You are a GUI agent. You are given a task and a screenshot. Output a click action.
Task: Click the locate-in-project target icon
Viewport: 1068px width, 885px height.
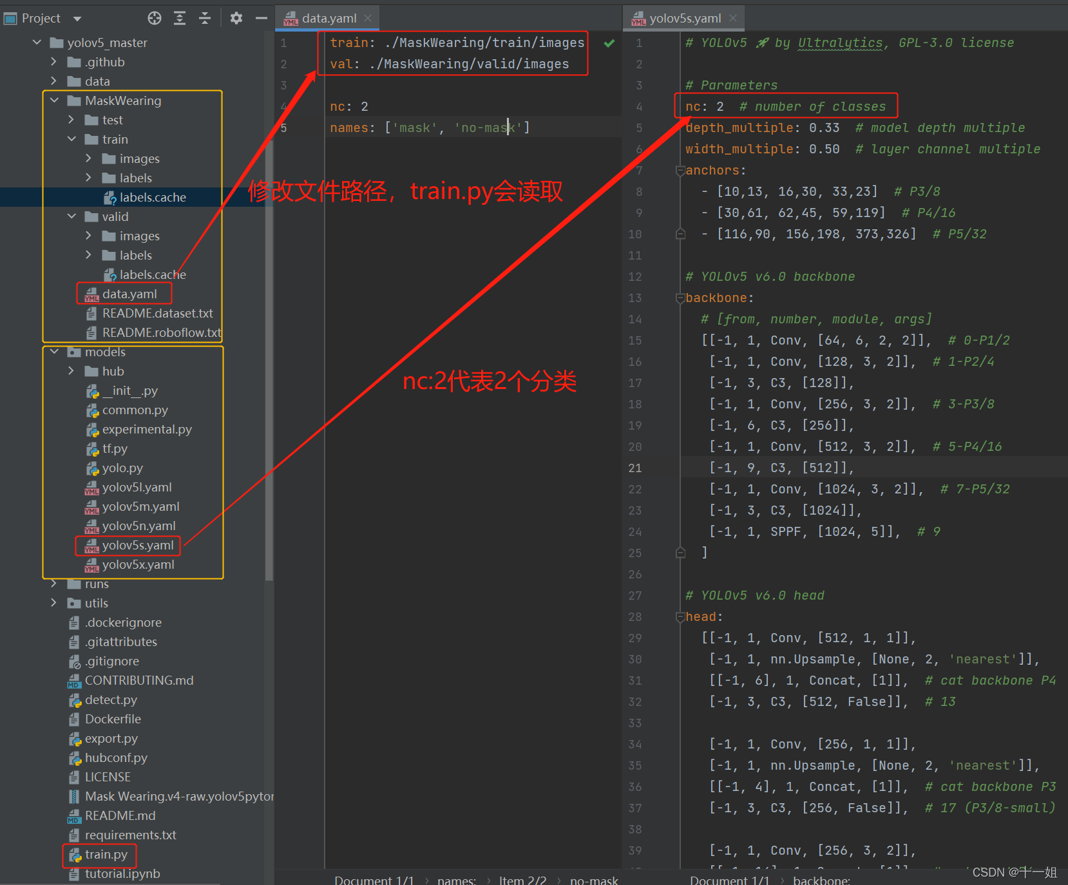(155, 18)
